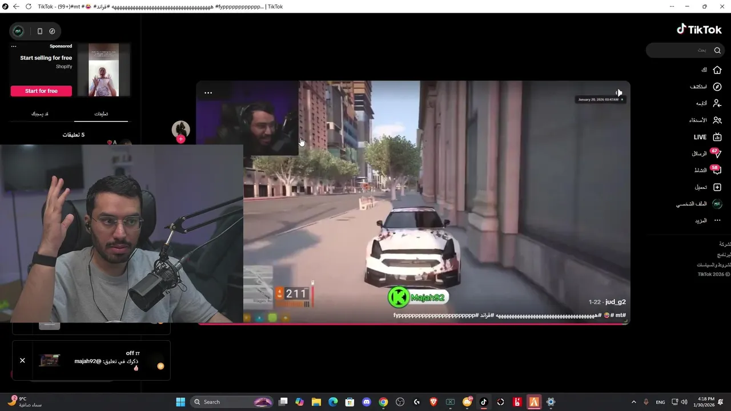Open browser menu three dots
Viewport: 731px width, 411px height.
coord(672,6)
